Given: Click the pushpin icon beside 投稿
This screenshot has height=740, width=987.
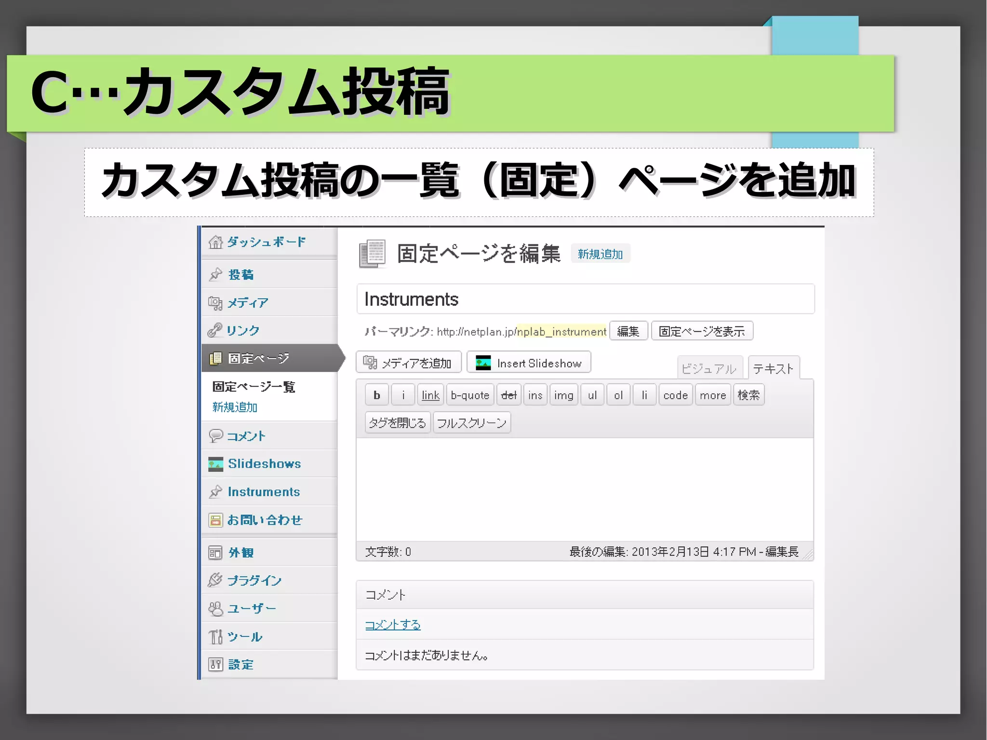Looking at the screenshot, I should tap(215, 274).
